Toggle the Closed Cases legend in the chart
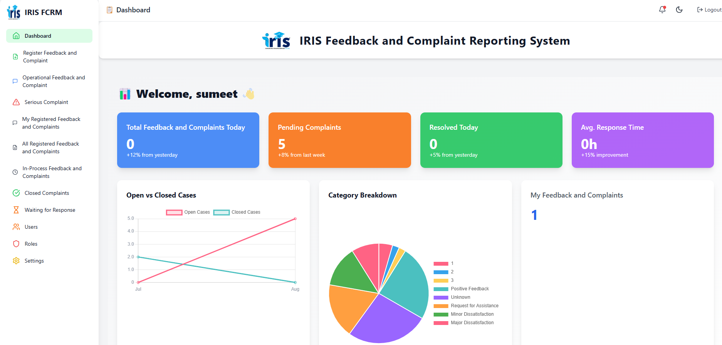 point(237,212)
